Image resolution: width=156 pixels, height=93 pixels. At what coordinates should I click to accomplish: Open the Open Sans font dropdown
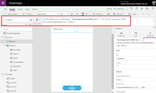point(47,14)
